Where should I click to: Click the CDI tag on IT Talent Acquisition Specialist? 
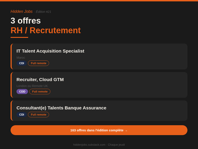click(21, 63)
